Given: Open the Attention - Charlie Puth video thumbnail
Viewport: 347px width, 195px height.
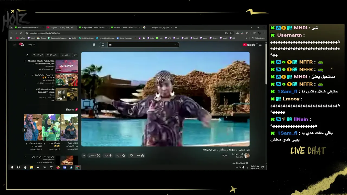Looking at the screenshot, I should [x=67, y=66].
